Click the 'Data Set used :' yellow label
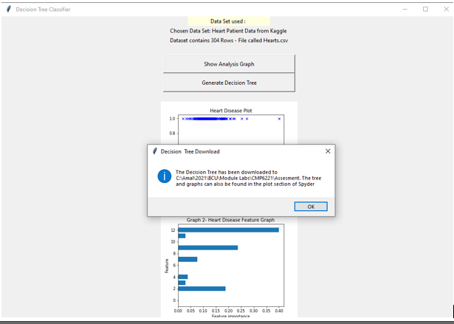The height and width of the screenshot is (324, 454). (x=229, y=21)
